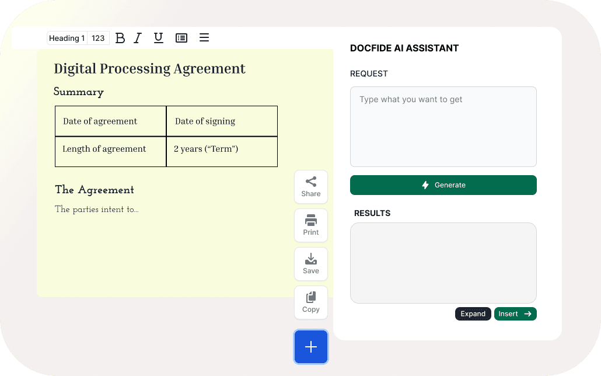The width and height of the screenshot is (601, 376).
Task: Insert AI results into the document
Action: point(515,314)
